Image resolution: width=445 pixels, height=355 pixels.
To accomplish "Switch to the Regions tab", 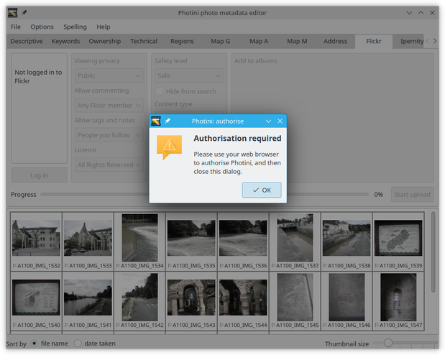I will [182, 41].
